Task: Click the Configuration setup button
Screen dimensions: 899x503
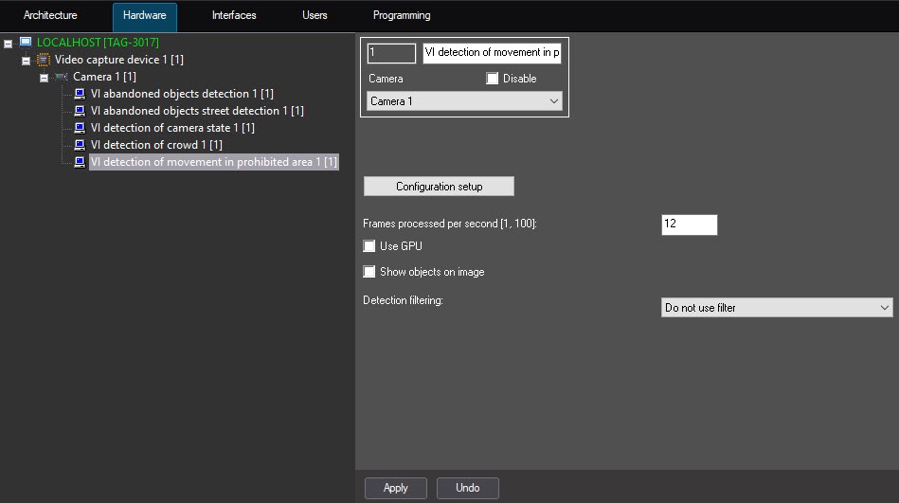Action: click(439, 187)
